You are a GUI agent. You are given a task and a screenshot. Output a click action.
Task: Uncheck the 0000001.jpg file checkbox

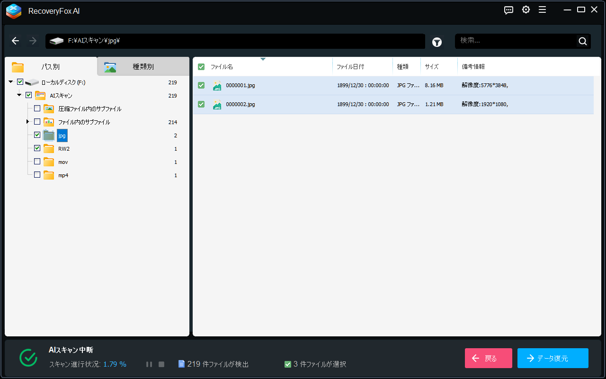tap(201, 85)
